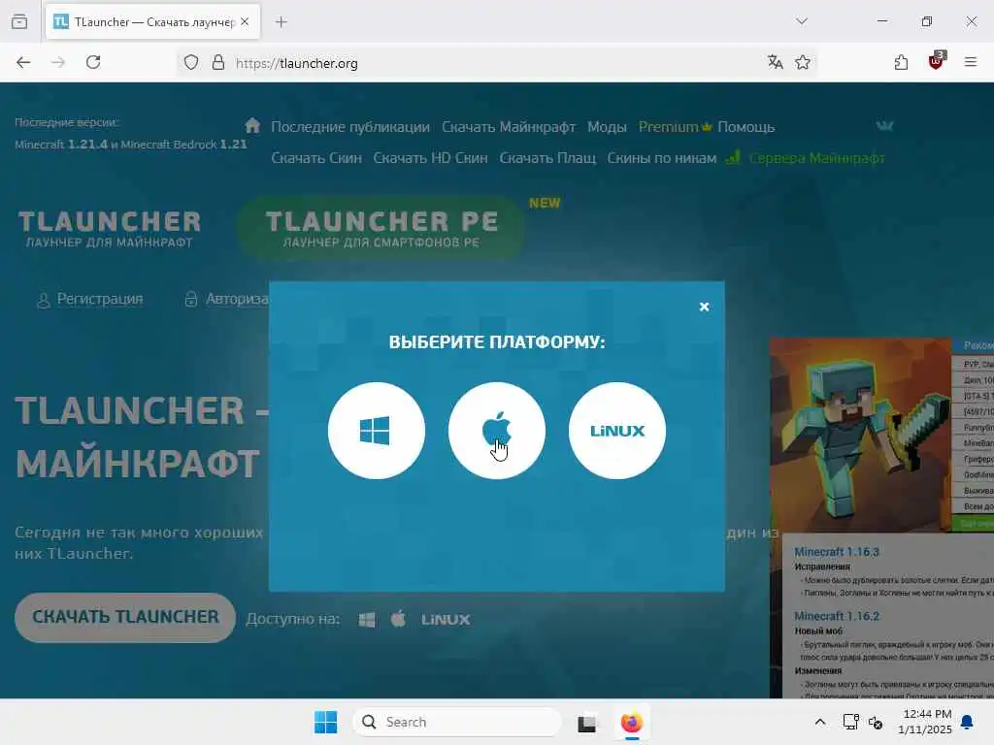Open the VK social icon
This screenshot has width=994, height=745.
click(x=884, y=125)
